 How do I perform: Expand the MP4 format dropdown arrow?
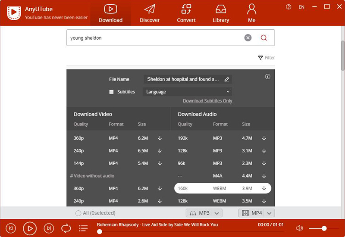click(269, 213)
